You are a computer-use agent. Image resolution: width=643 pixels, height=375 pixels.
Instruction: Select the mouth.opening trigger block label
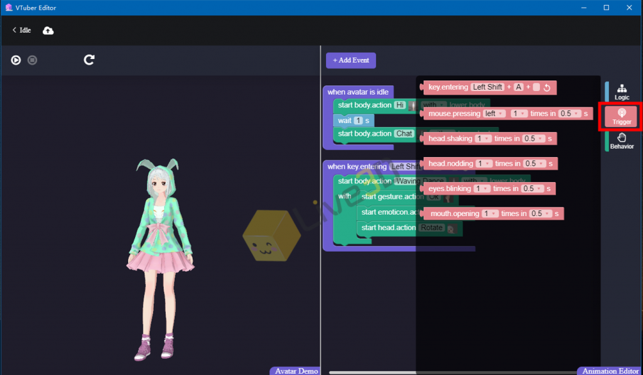[x=455, y=214]
